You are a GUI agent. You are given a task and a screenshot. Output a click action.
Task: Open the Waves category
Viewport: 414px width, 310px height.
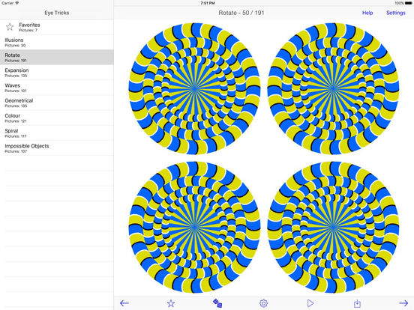click(x=57, y=88)
